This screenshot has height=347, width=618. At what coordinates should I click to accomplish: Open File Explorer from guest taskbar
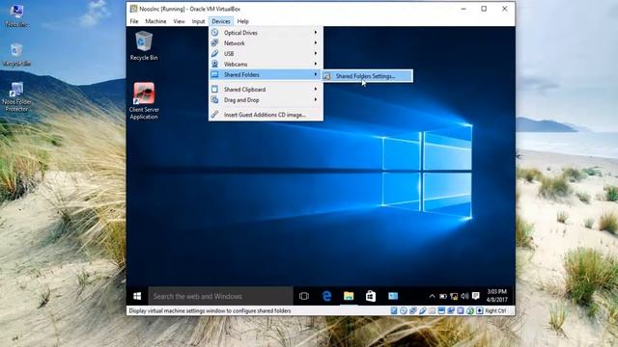click(349, 296)
